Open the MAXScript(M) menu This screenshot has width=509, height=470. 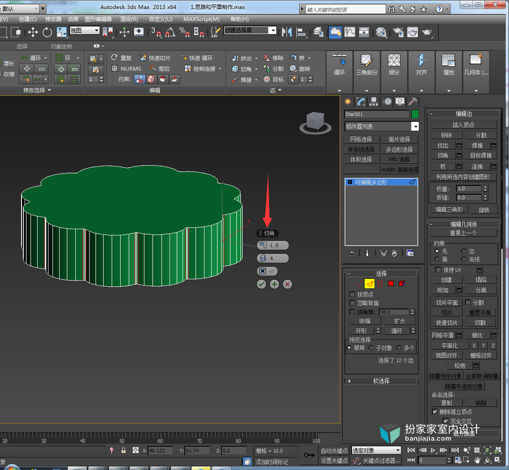pos(201,19)
